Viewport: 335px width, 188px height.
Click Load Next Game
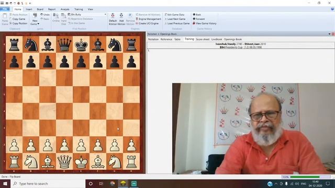coord(175,19)
